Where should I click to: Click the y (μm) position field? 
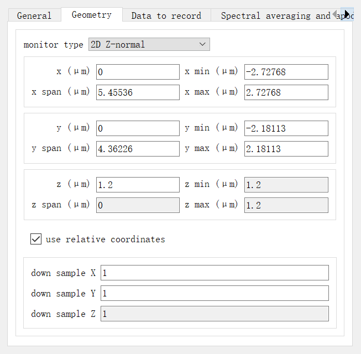[138, 128]
